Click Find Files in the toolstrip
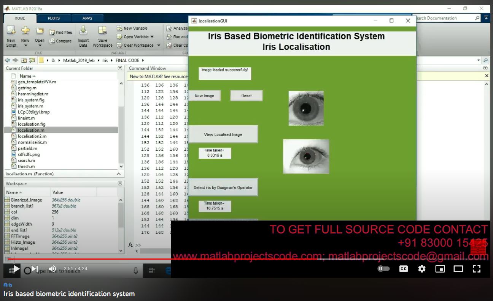 coord(60,32)
